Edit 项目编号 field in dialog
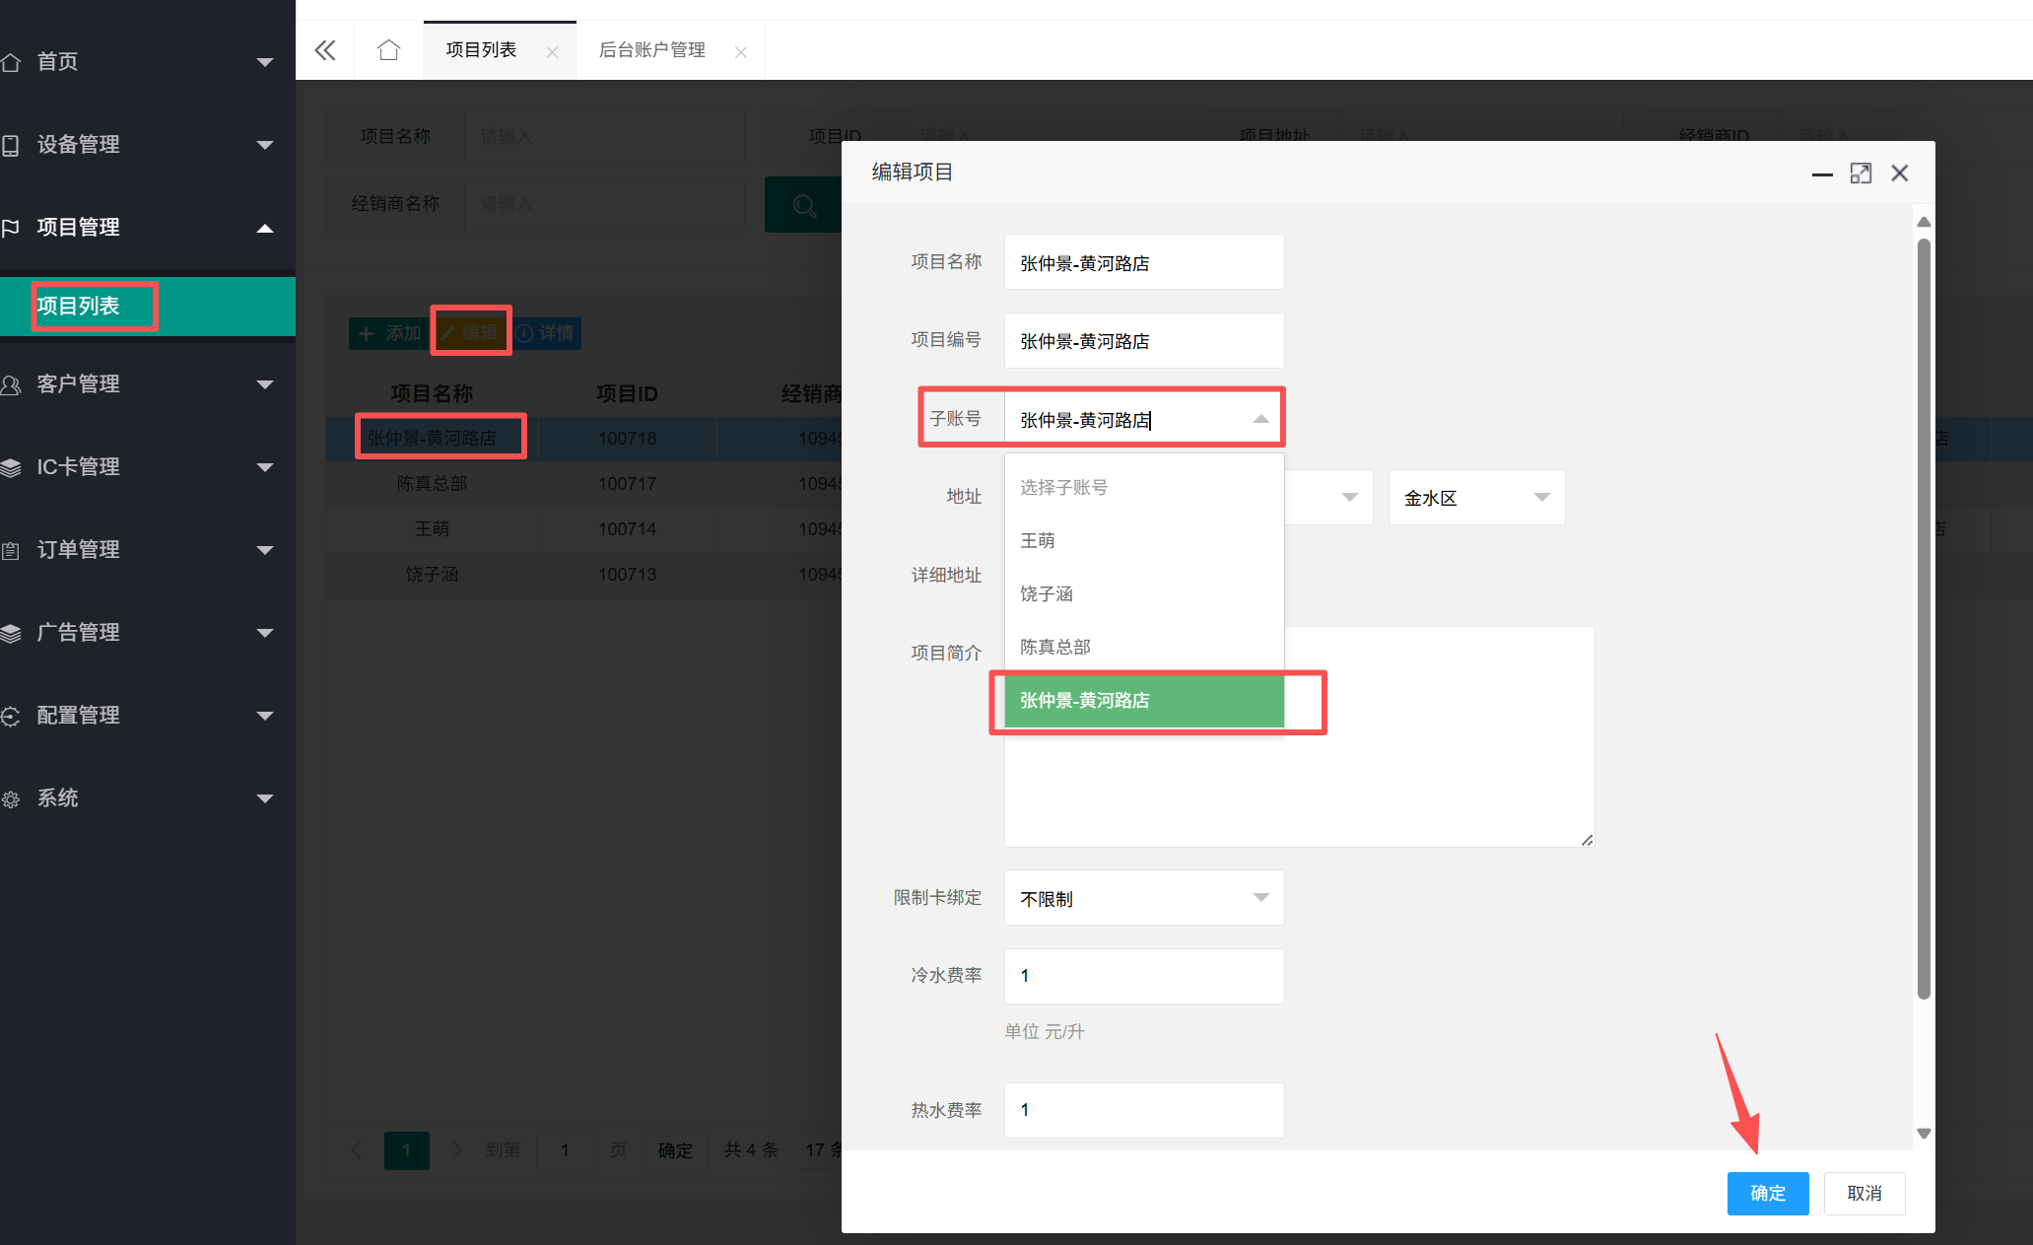 (x=1144, y=341)
